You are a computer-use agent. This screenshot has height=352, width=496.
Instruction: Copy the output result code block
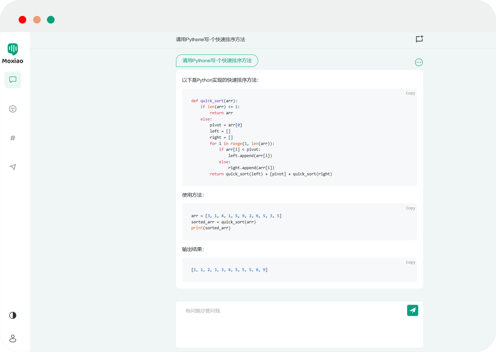click(x=410, y=262)
